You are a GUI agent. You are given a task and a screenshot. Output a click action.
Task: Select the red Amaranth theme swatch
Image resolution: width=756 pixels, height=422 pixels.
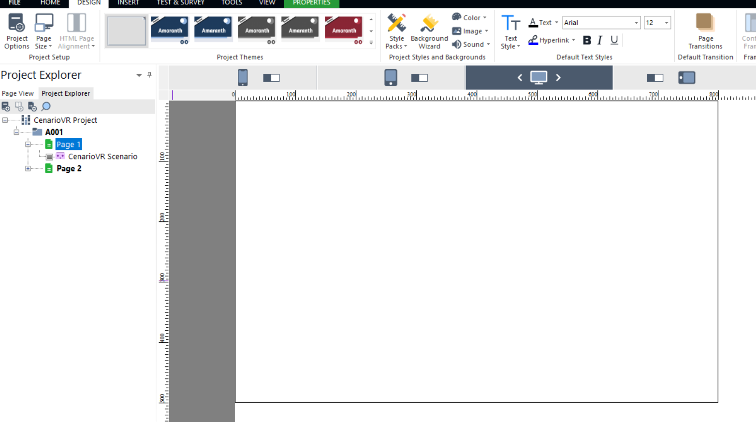[344, 29]
